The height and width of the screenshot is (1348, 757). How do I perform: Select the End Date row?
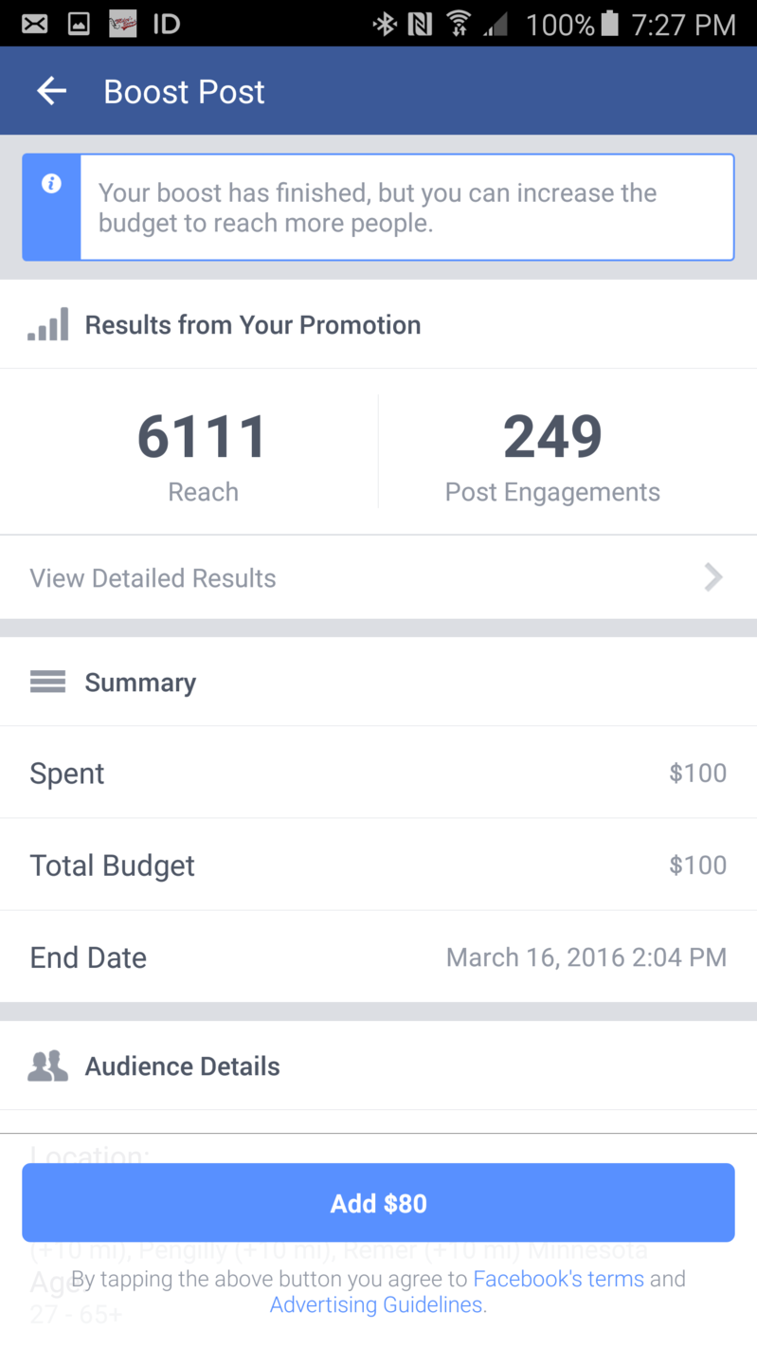(x=378, y=956)
